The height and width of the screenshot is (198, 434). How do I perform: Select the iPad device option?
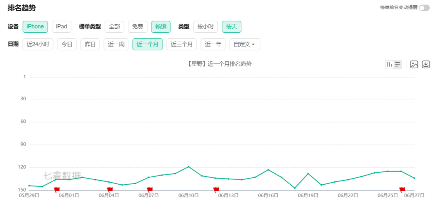61,27
